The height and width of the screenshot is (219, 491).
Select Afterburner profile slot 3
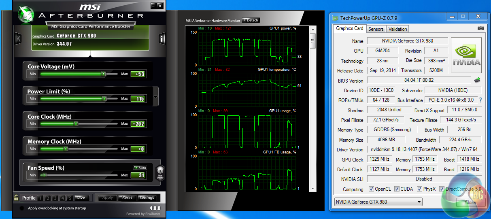(x=55, y=198)
